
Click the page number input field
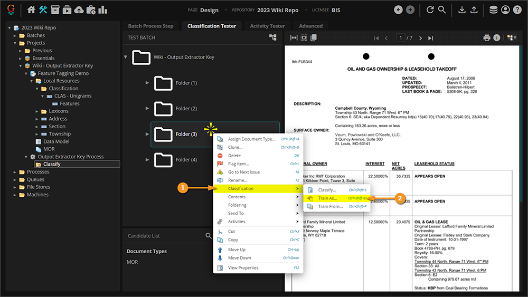coord(402,38)
